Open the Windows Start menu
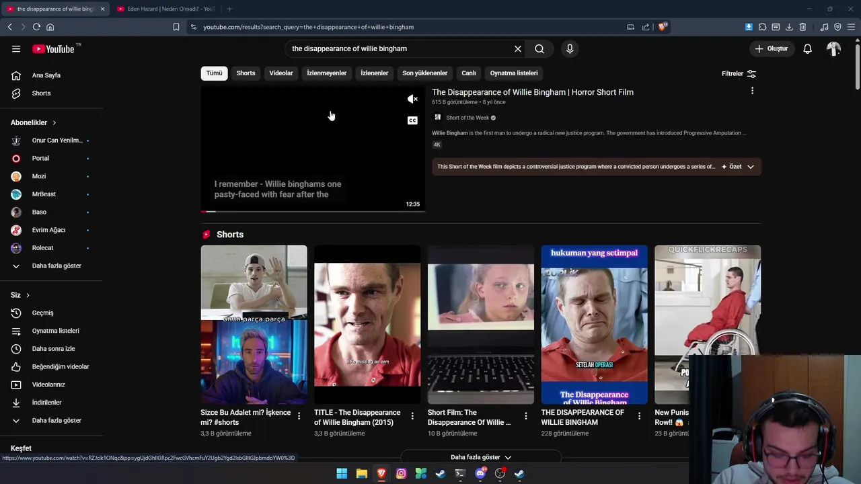The height and width of the screenshot is (484, 861). click(x=342, y=473)
